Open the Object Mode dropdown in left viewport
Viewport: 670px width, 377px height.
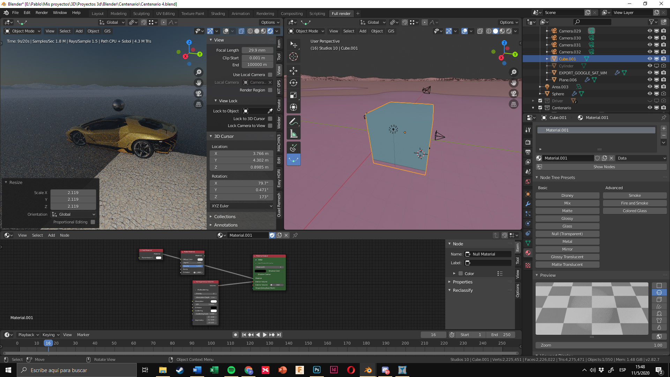pos(23,31)
